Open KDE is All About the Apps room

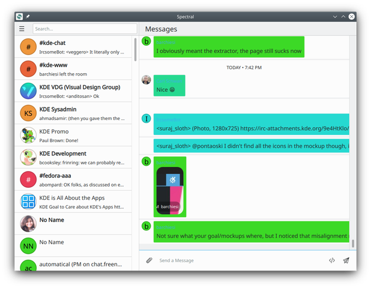[x=73, y=202]
